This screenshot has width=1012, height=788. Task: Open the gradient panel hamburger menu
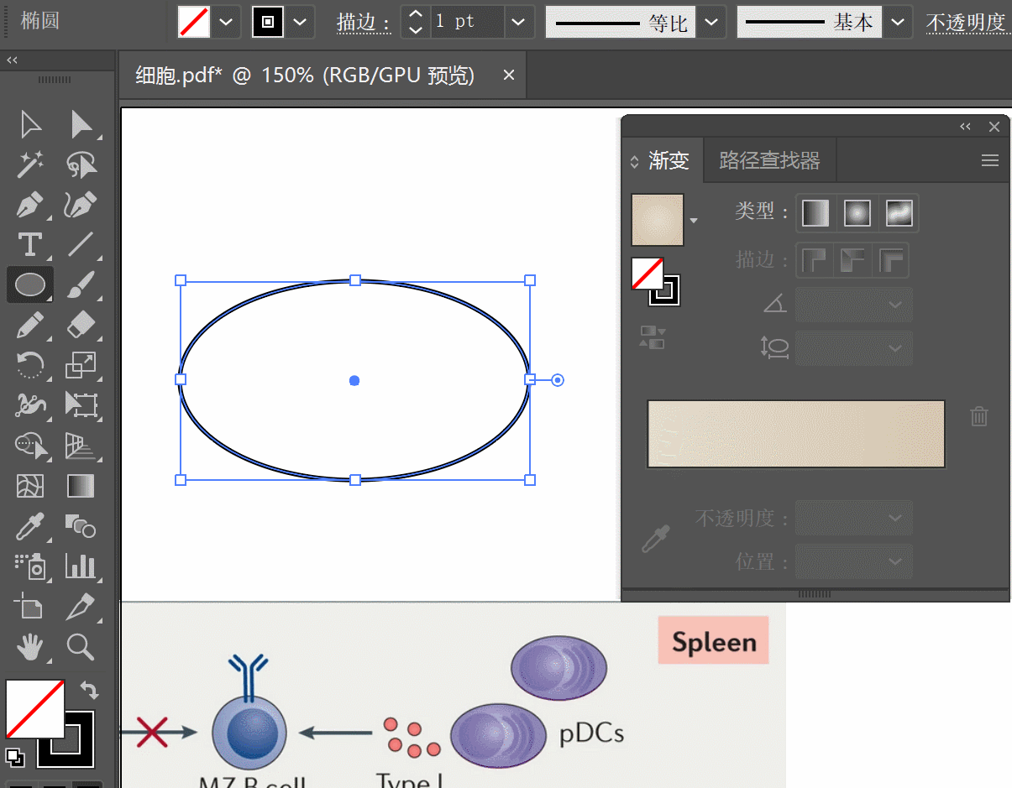pos(990,160)
